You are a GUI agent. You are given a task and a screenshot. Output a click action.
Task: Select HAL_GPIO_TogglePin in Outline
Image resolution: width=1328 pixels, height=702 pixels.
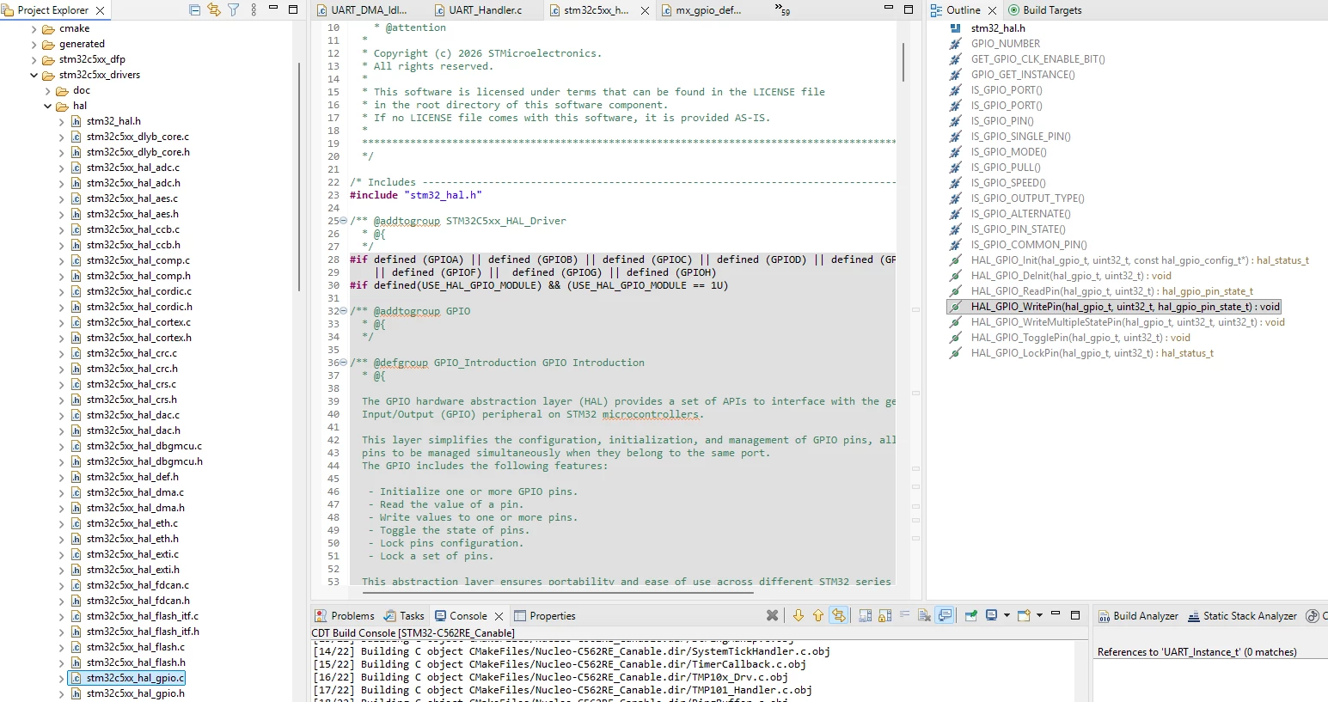click(1080, 338)
